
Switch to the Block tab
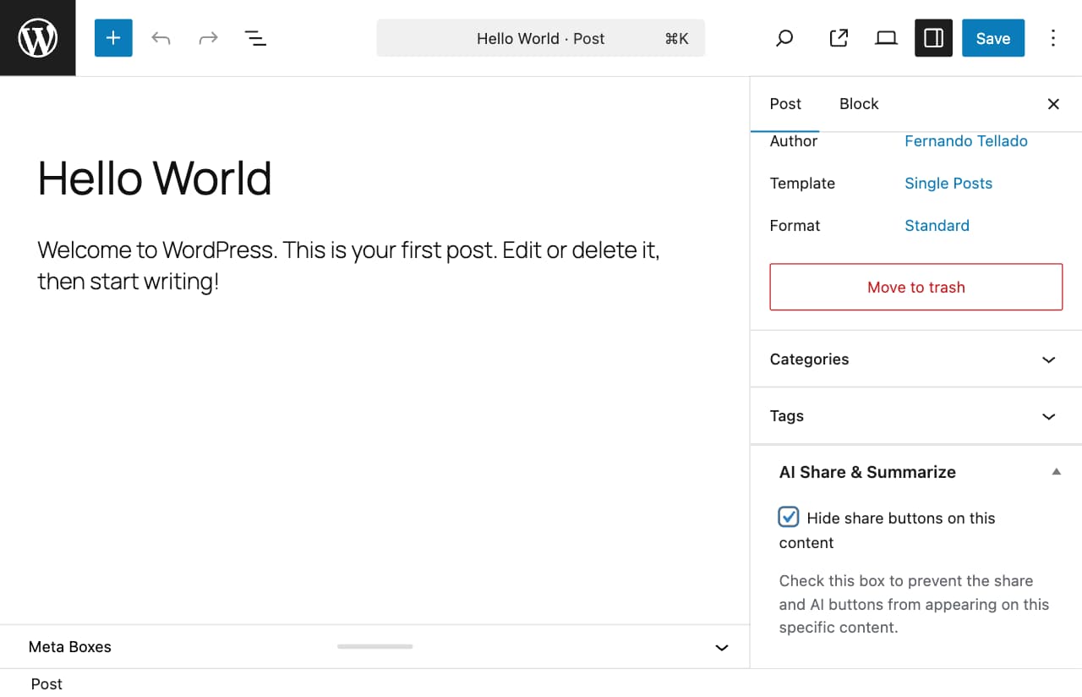(x=859, y=104)
